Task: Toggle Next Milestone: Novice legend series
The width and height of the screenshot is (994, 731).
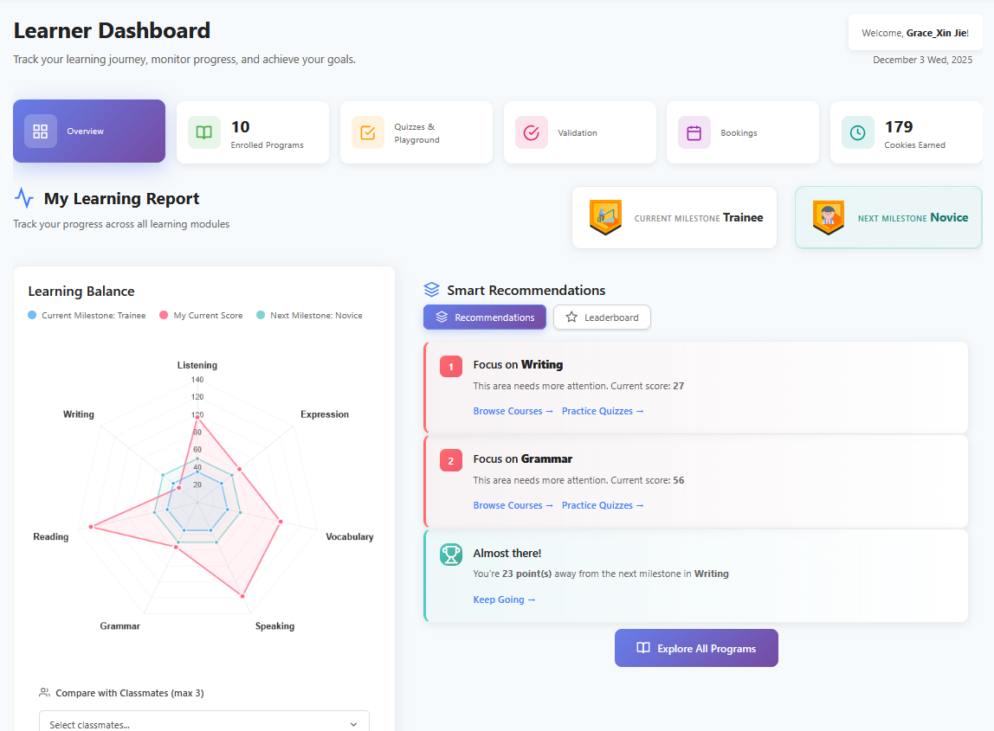Action: pyautogui.click(x=309, y=316)
